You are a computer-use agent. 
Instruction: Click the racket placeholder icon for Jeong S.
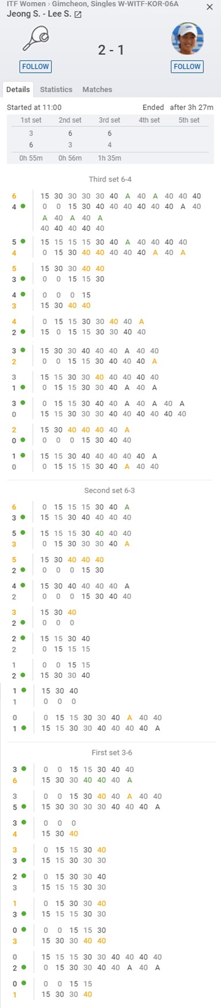36,38
